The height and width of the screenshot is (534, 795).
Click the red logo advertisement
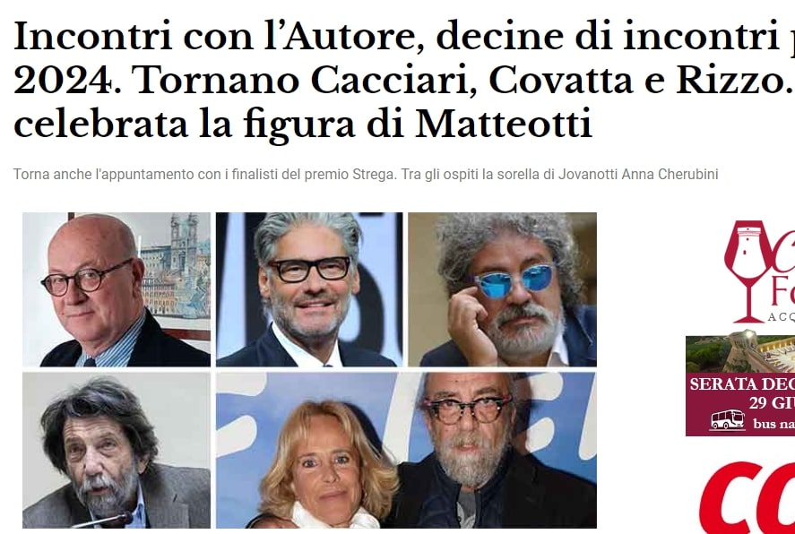coord(747,496)
